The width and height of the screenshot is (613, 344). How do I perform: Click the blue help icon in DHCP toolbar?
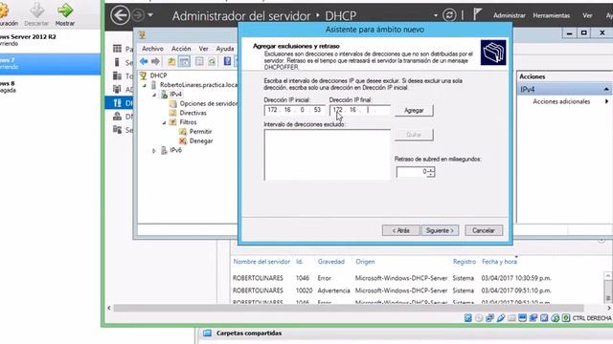coord(227,61)
